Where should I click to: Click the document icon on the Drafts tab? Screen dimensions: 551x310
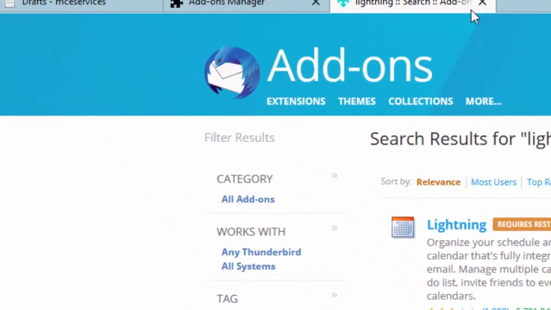pyautogui.click(x=9, y=3)
